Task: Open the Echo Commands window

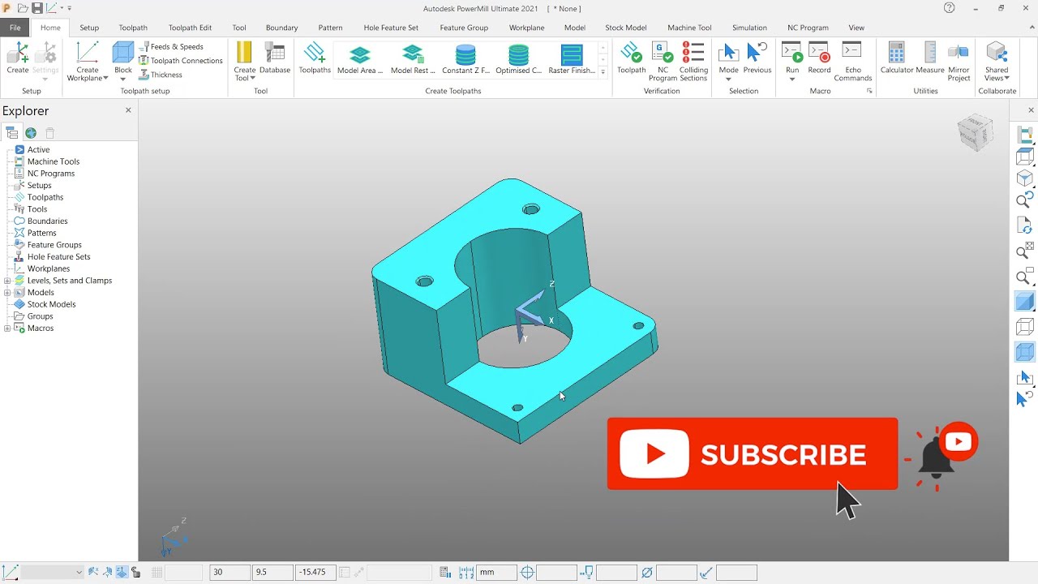Action: [x=853, y=62]
